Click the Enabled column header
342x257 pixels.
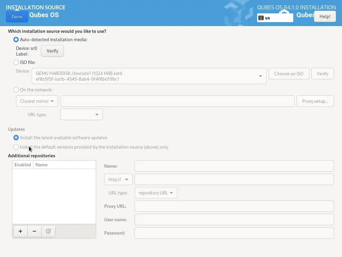tap(23, 165)
